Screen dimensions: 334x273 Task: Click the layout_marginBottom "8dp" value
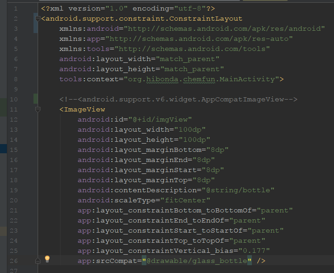(217, 150)
